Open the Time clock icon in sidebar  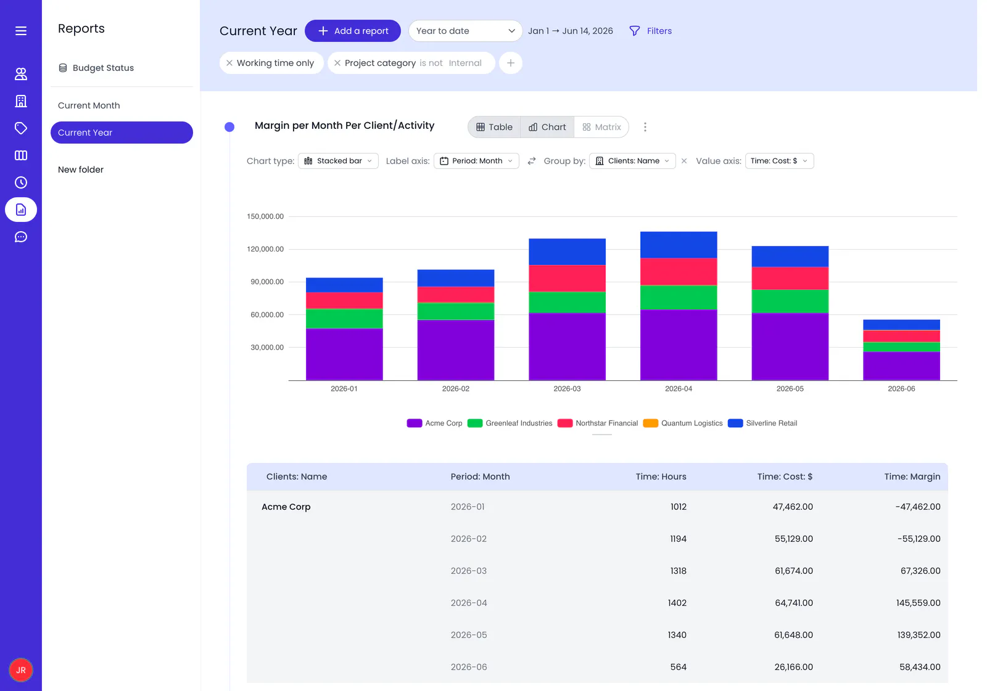click(x=21, y=182)
